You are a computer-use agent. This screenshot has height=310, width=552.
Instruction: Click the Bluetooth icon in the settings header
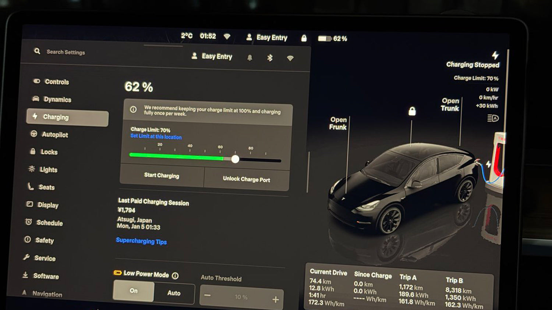click(x=270, y=58)
